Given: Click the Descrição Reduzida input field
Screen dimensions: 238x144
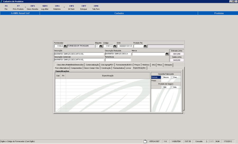Looking at the screenshot, I should pos(118,54).
